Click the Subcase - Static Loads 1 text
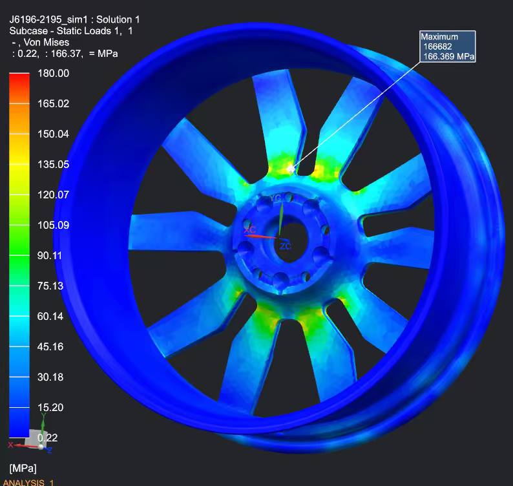Image resolution: width=513 pixels, height=486 pixels. coord(71,31)
